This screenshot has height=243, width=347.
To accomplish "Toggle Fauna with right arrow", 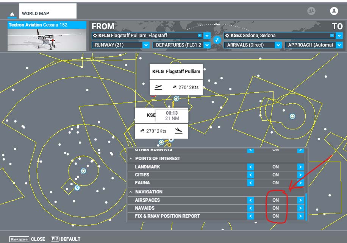I will point(300,183).
